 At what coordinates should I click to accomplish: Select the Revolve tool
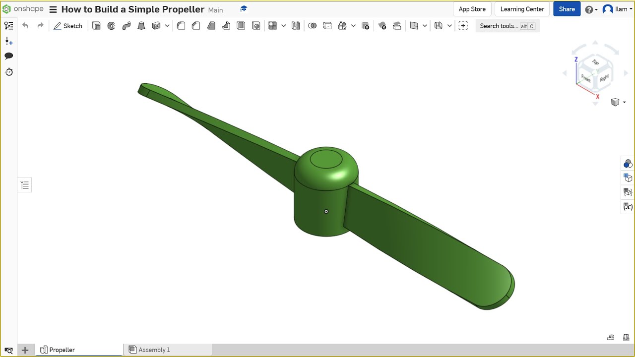tap(112, 26)
